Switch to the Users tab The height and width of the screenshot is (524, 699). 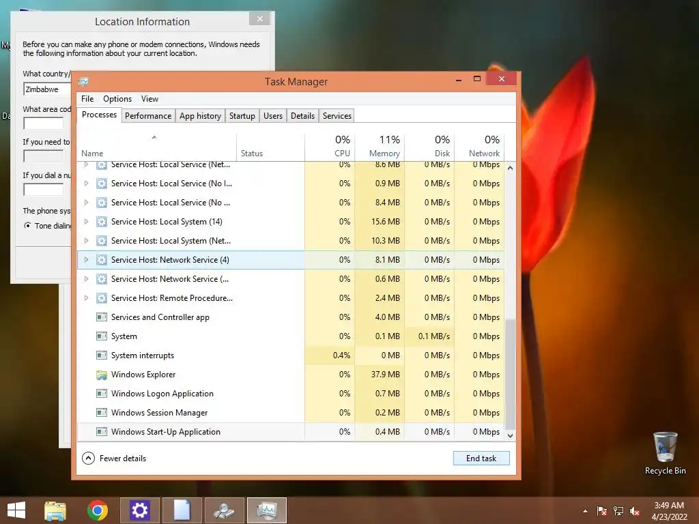coord(273,116)
